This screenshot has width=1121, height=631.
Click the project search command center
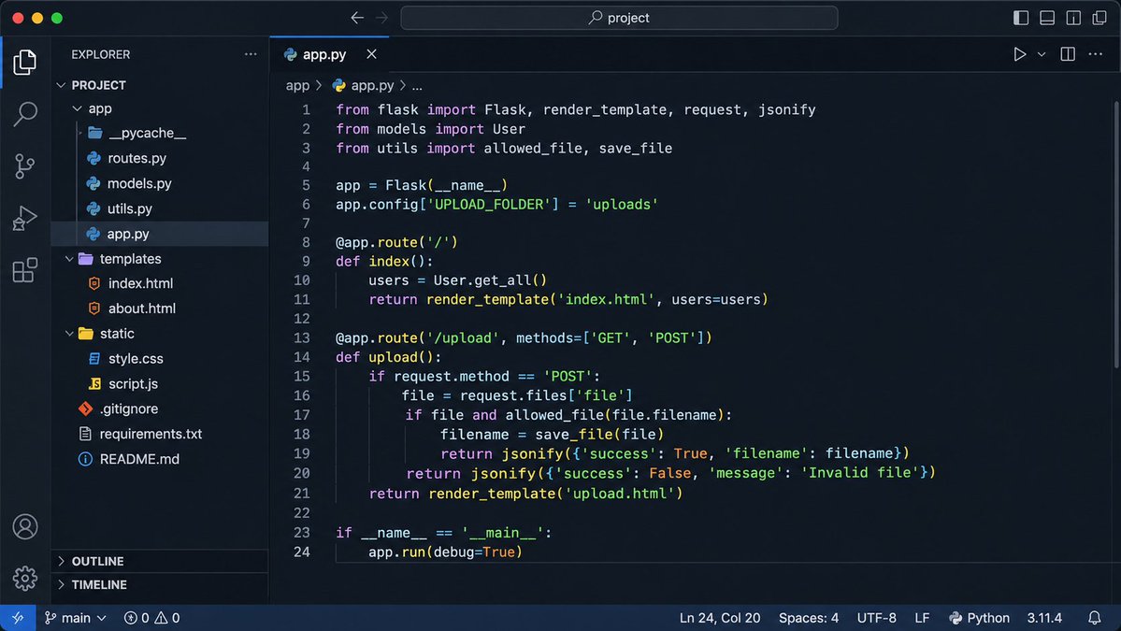pos(619,18)
